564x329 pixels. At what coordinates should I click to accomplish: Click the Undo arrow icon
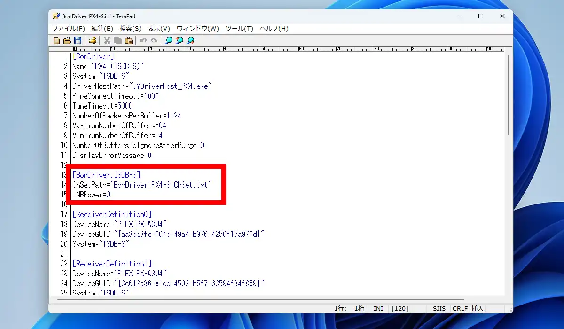tap(143, 41)
